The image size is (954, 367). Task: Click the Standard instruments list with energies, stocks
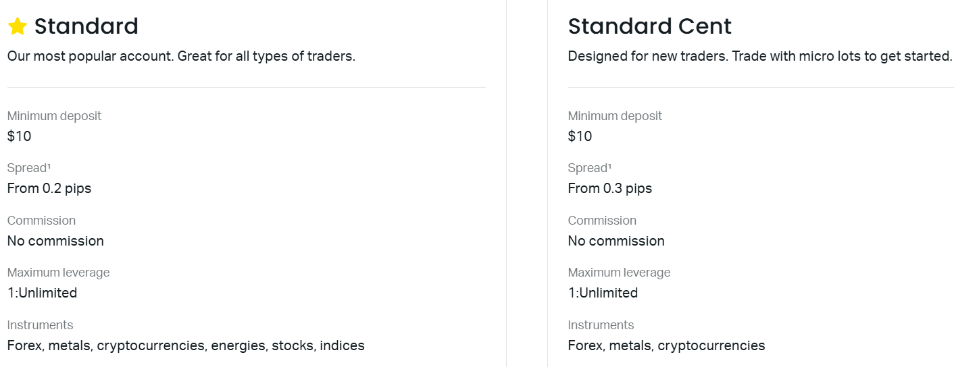point(186,345)
